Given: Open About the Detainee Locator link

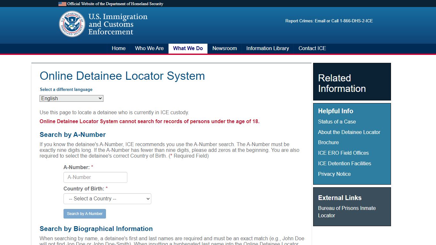Looking at the screenshot, I should (349, 132).
